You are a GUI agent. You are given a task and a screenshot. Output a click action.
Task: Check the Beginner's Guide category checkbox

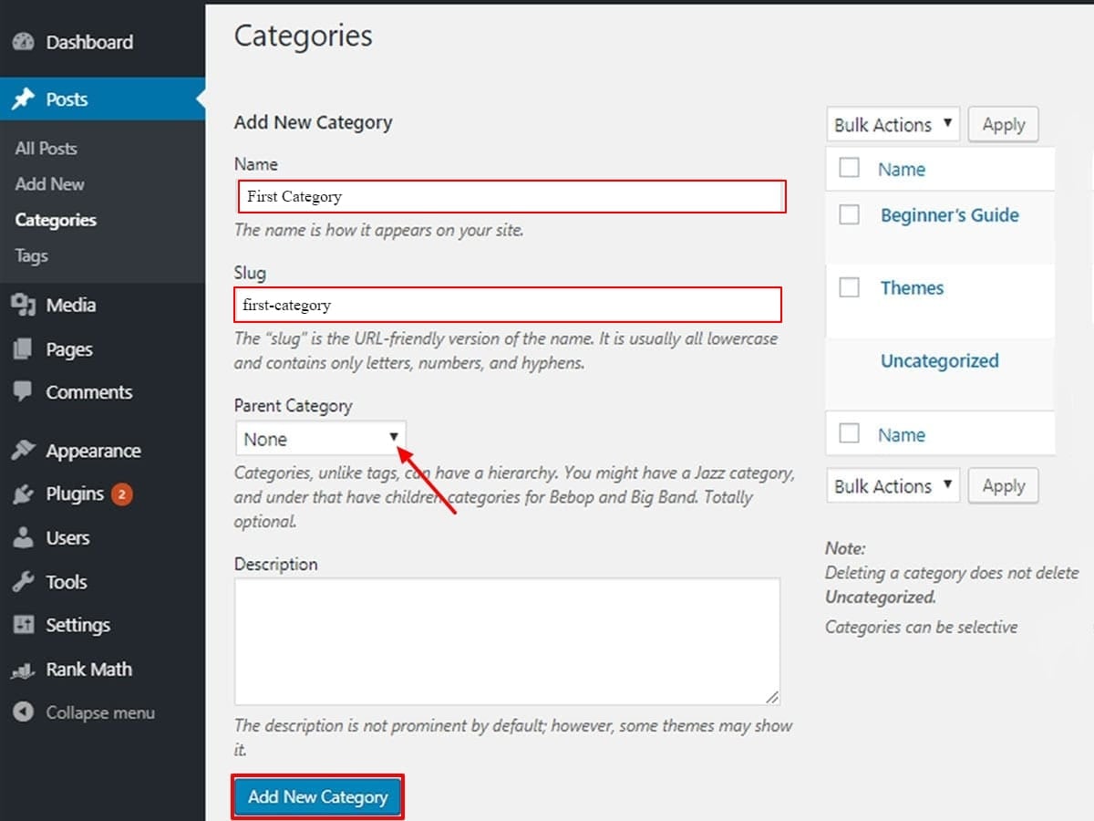pyautogui.click(x=849, y=215)
